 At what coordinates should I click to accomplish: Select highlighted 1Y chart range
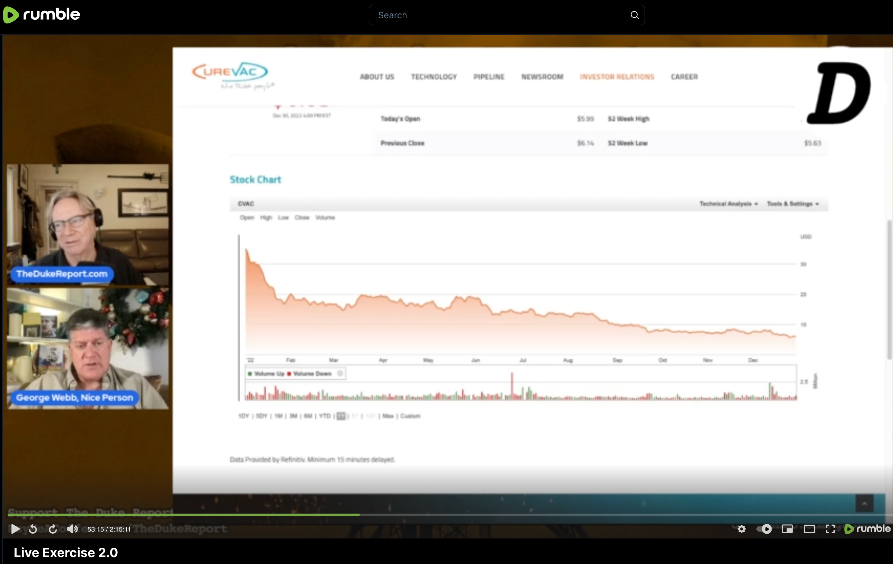tap(341, 416)
